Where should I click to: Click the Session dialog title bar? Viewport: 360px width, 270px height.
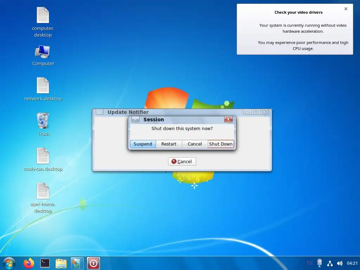[181, 120]
